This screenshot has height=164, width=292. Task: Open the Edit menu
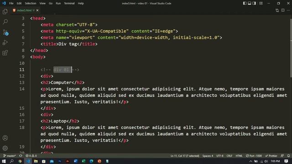pos(19,3)
